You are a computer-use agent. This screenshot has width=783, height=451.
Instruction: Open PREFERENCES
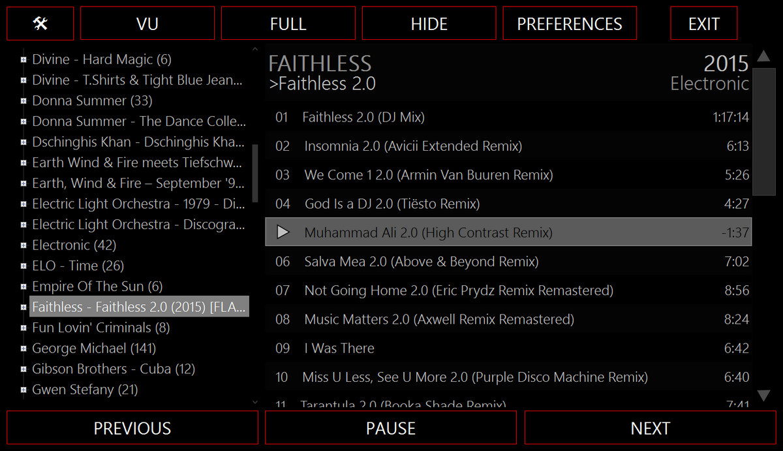[x=569, y=23]
